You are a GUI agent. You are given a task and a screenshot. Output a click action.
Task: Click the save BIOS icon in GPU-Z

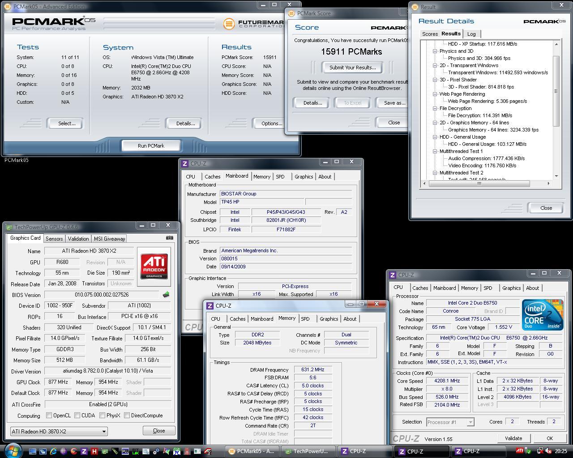point(166,295)
